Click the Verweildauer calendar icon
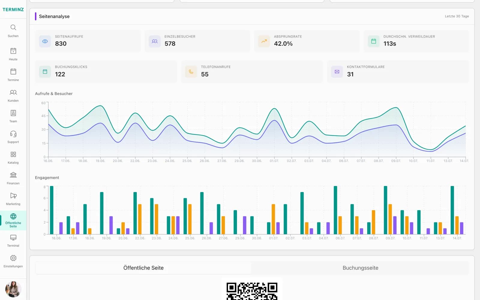This screenshot has height=300, width=480. pos(373,41)
